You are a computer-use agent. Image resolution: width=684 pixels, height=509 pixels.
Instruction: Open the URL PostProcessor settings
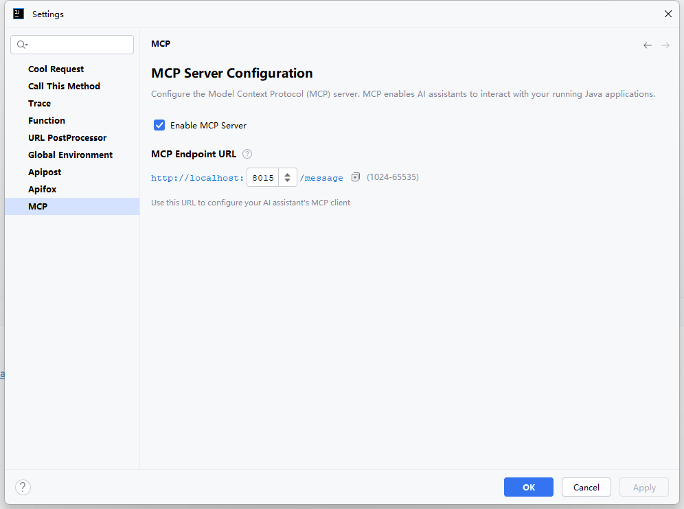(x=67, y=137)
